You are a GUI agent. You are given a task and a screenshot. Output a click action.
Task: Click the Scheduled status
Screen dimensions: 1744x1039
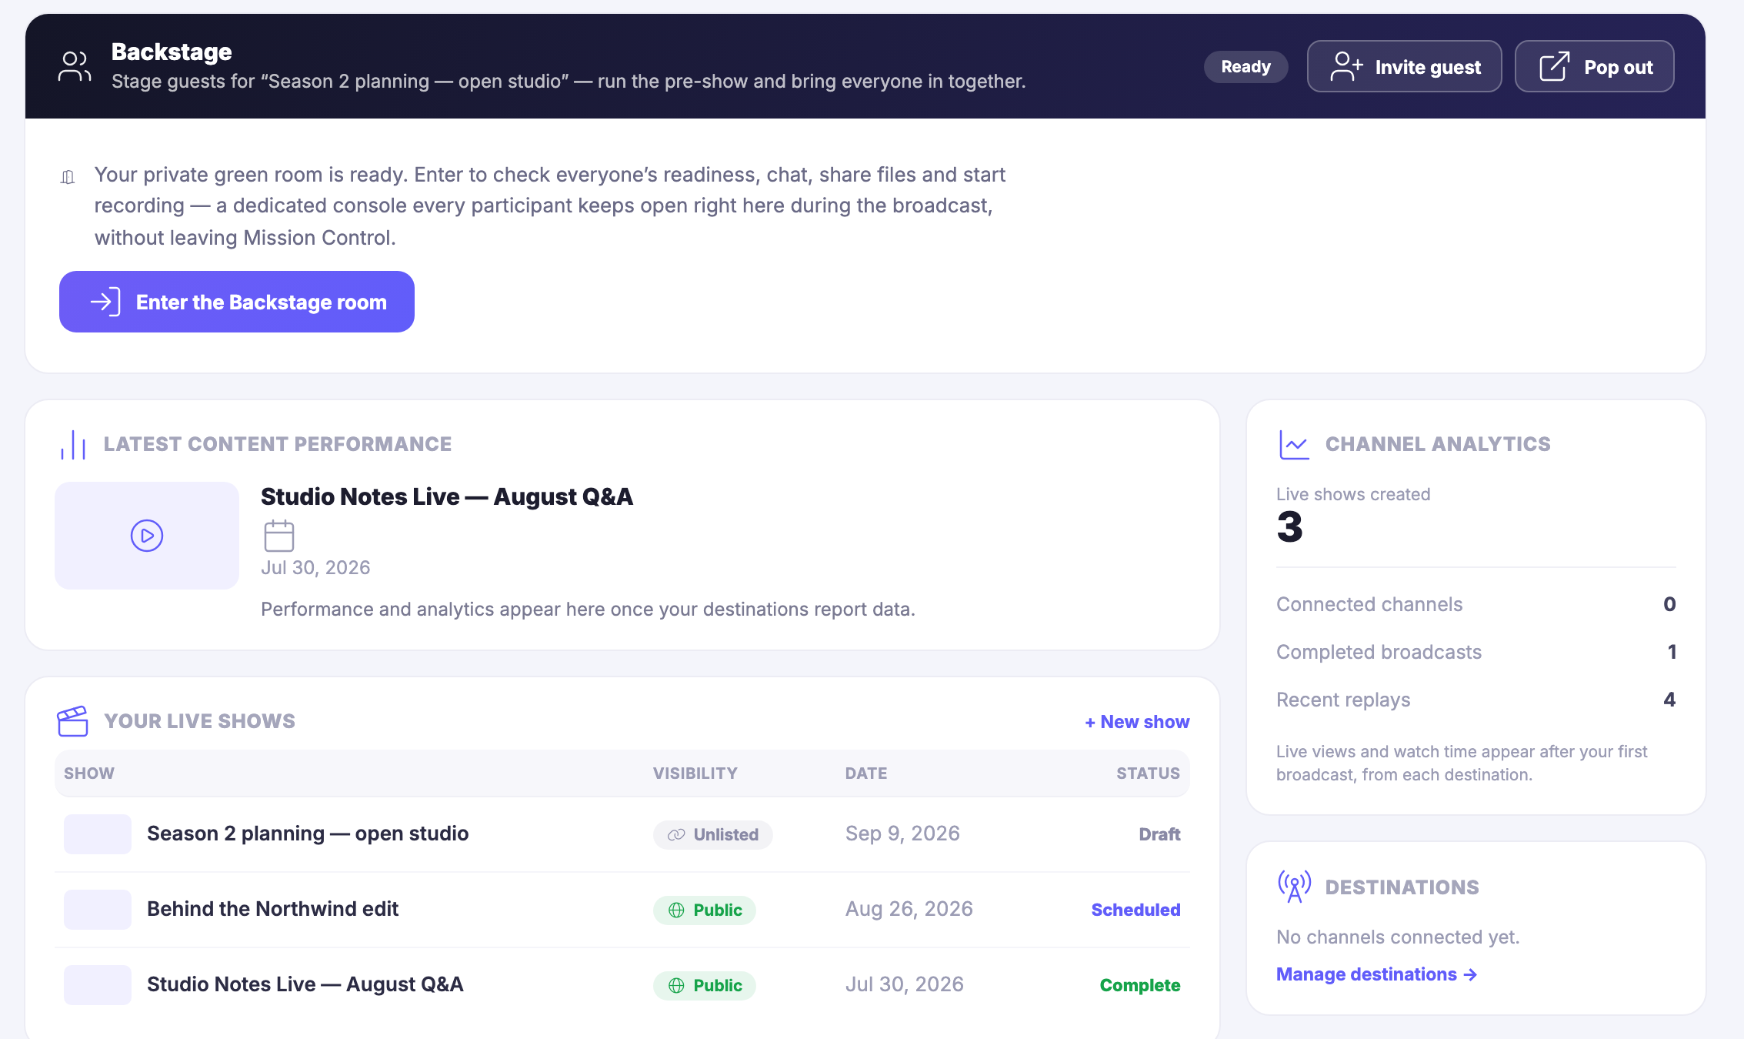click(x=1135, y=910)
